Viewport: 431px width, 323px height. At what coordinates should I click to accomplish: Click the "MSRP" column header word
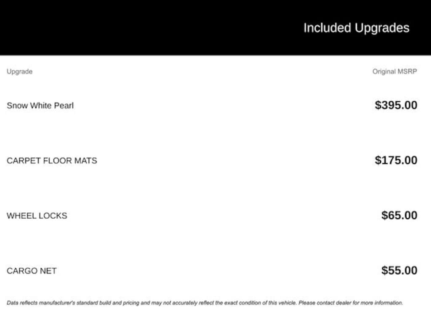[x=407, y=71]
